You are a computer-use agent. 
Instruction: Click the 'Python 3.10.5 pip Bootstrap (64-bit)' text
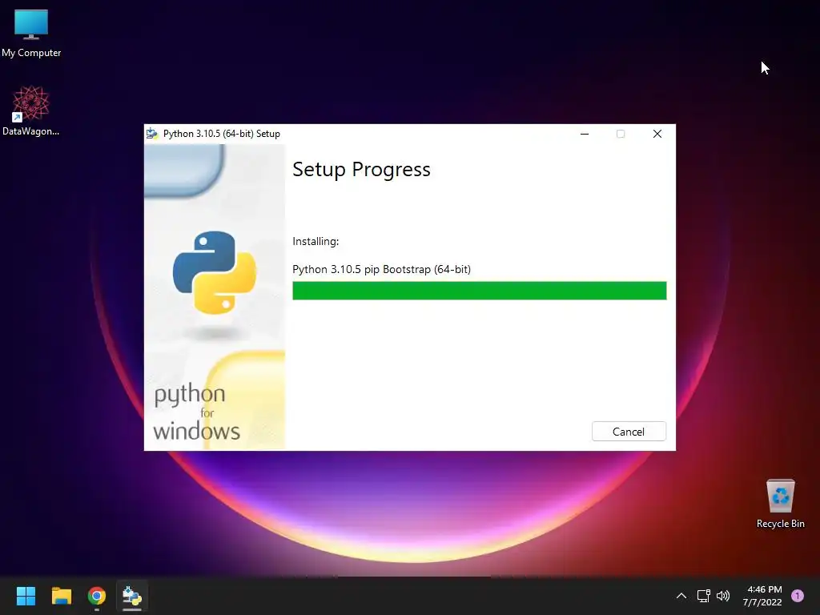(382, 269)
